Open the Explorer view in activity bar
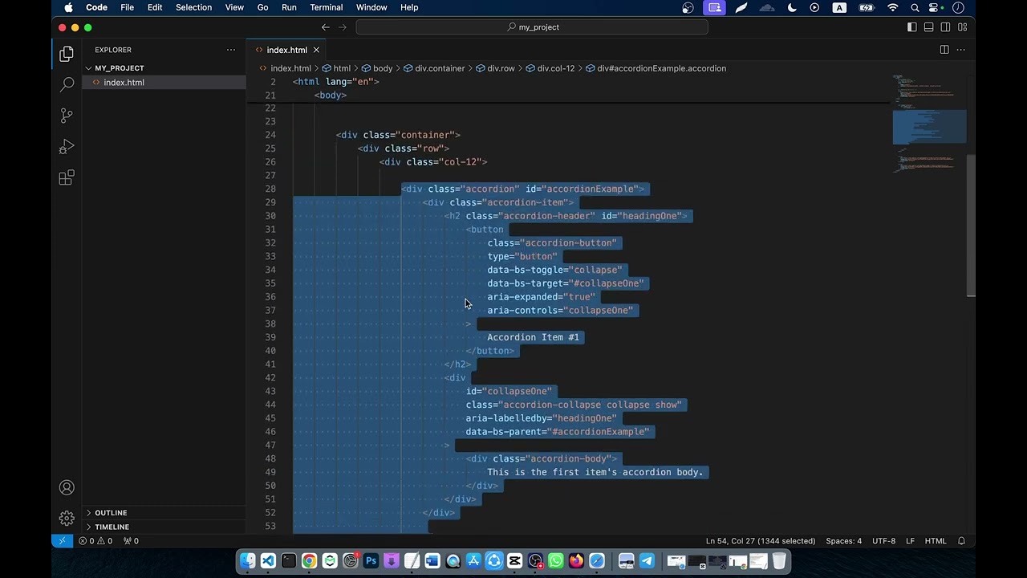 pos(67,54)
